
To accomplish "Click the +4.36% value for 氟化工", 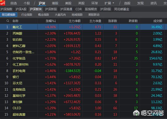I will click(50, 27).
